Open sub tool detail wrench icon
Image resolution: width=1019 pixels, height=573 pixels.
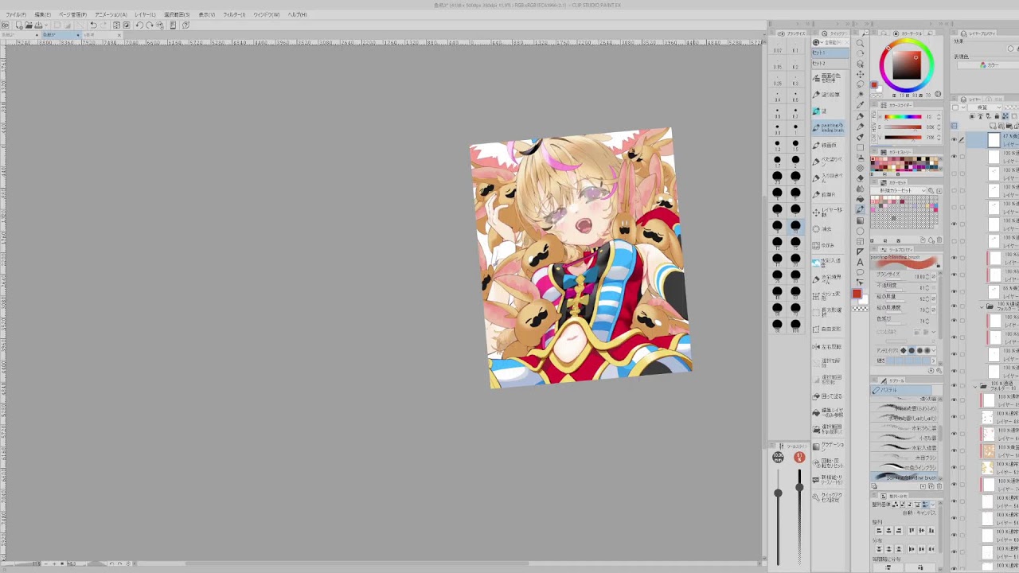[x=939, y=370]
